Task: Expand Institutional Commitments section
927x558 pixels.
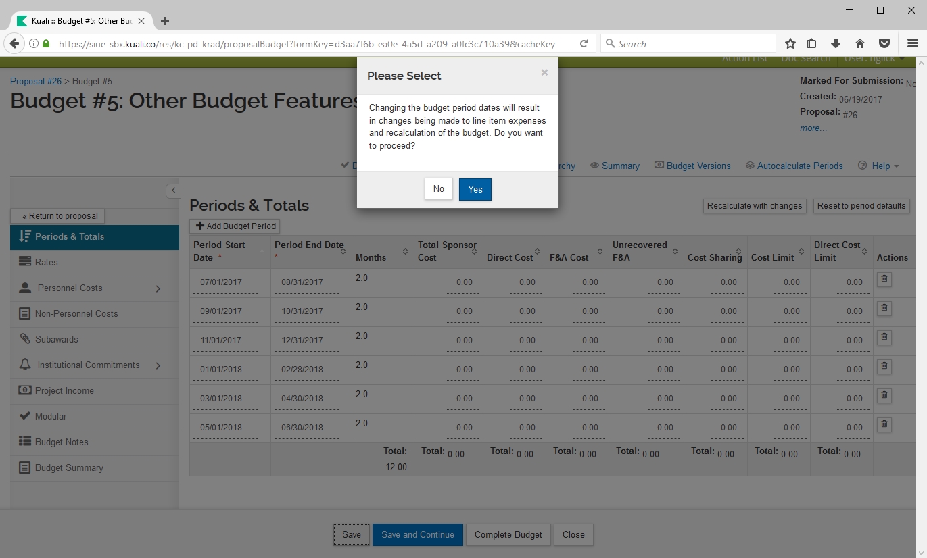Action: point(158,365)
